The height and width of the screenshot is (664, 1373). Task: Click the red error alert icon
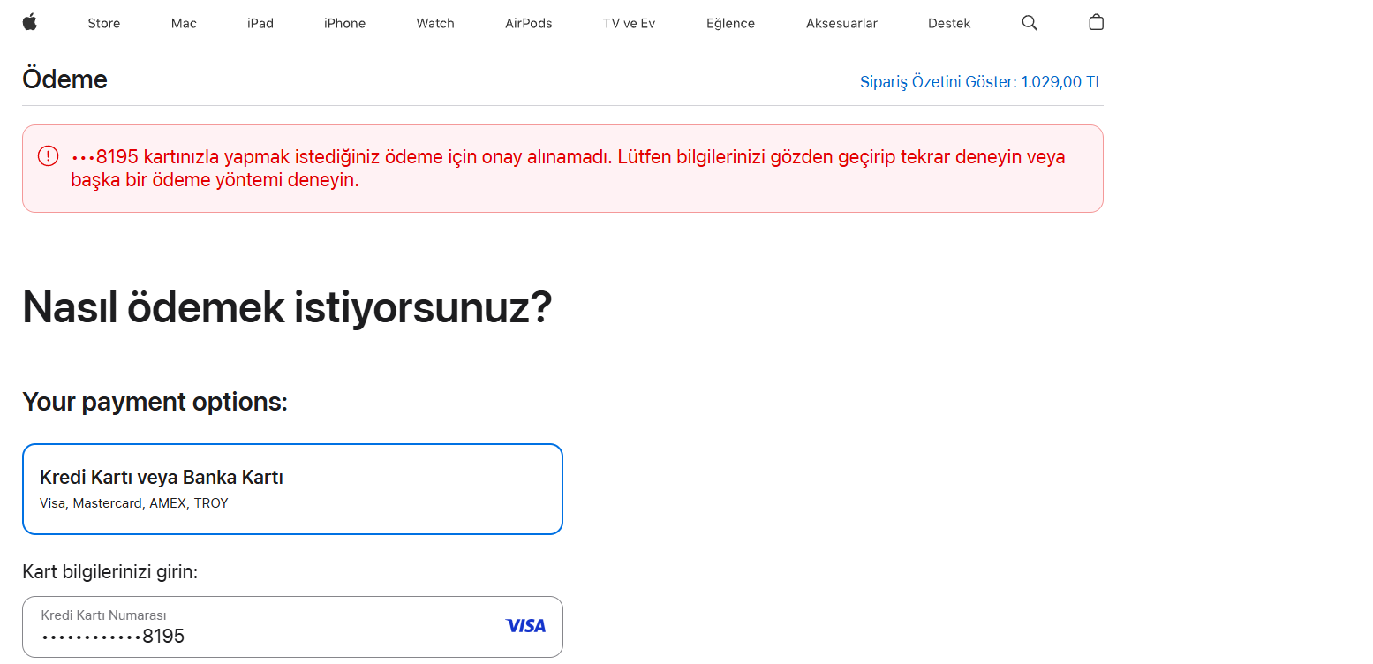coord(48,156)
